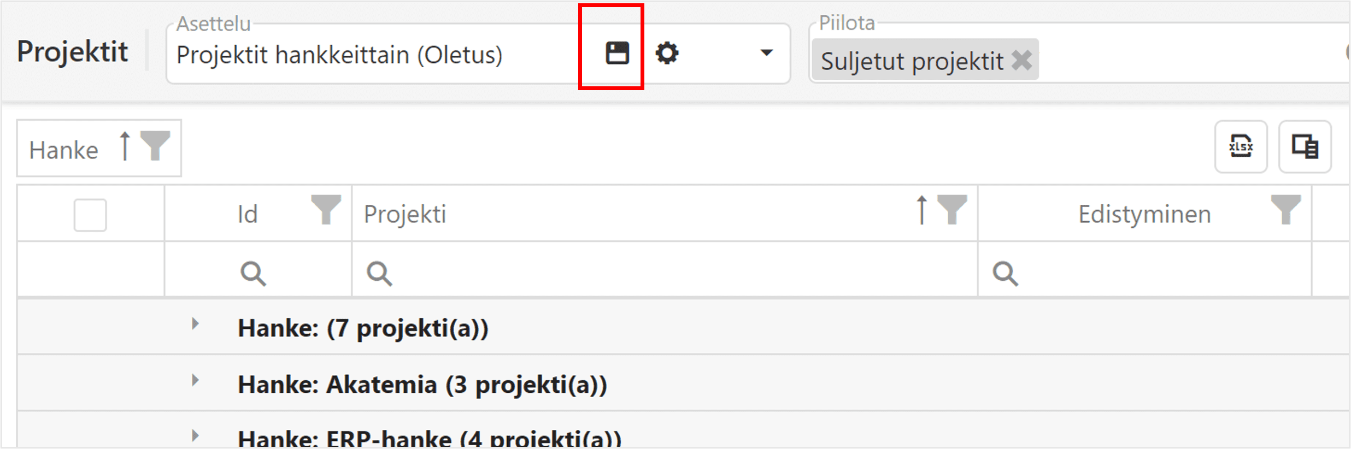Click the Hanke group filter funnel

coord(155,146)
